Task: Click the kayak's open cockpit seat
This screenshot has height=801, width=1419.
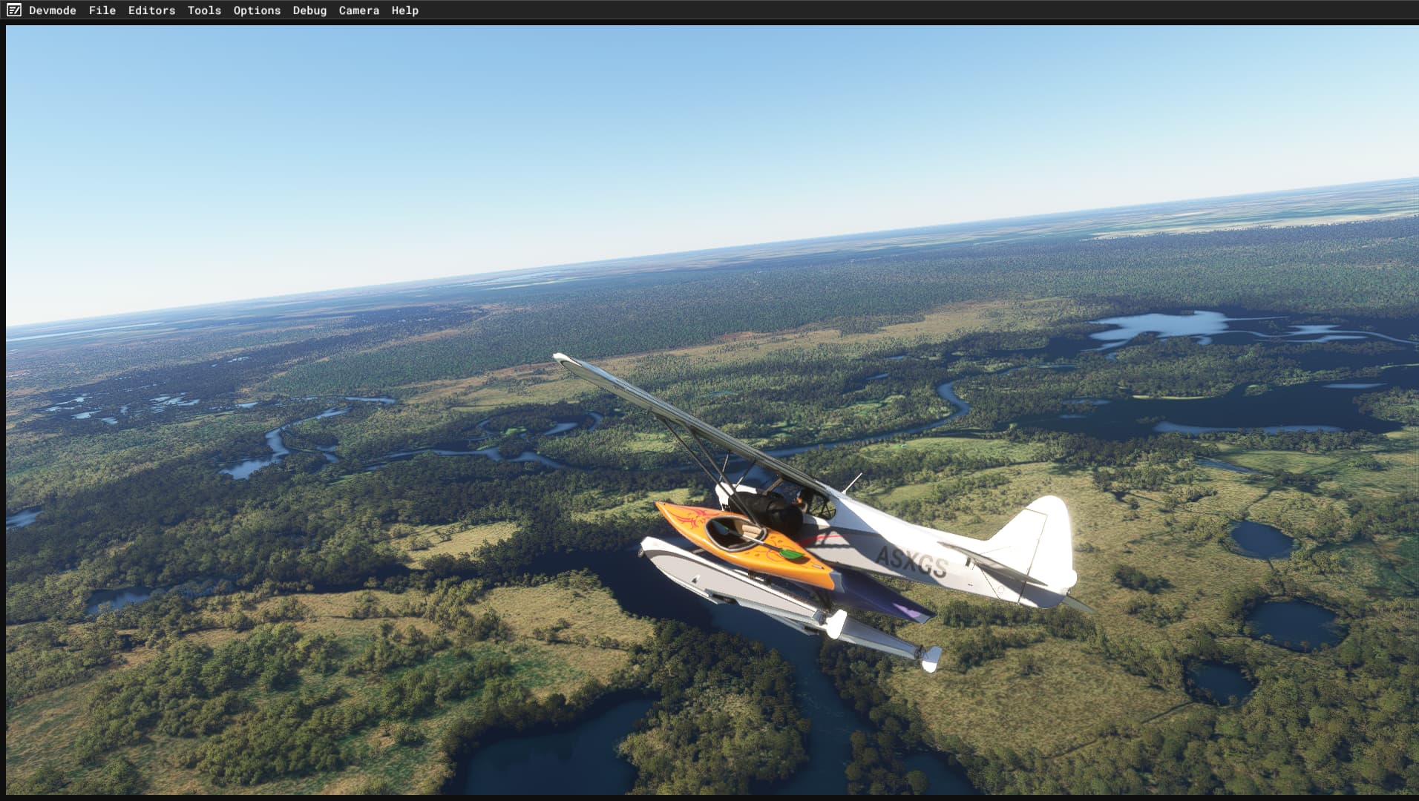Action: tap(731, 530)
